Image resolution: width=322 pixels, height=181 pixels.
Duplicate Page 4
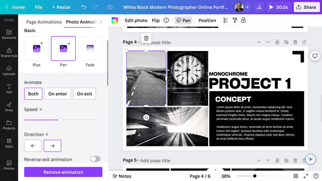tap(286, 42)
